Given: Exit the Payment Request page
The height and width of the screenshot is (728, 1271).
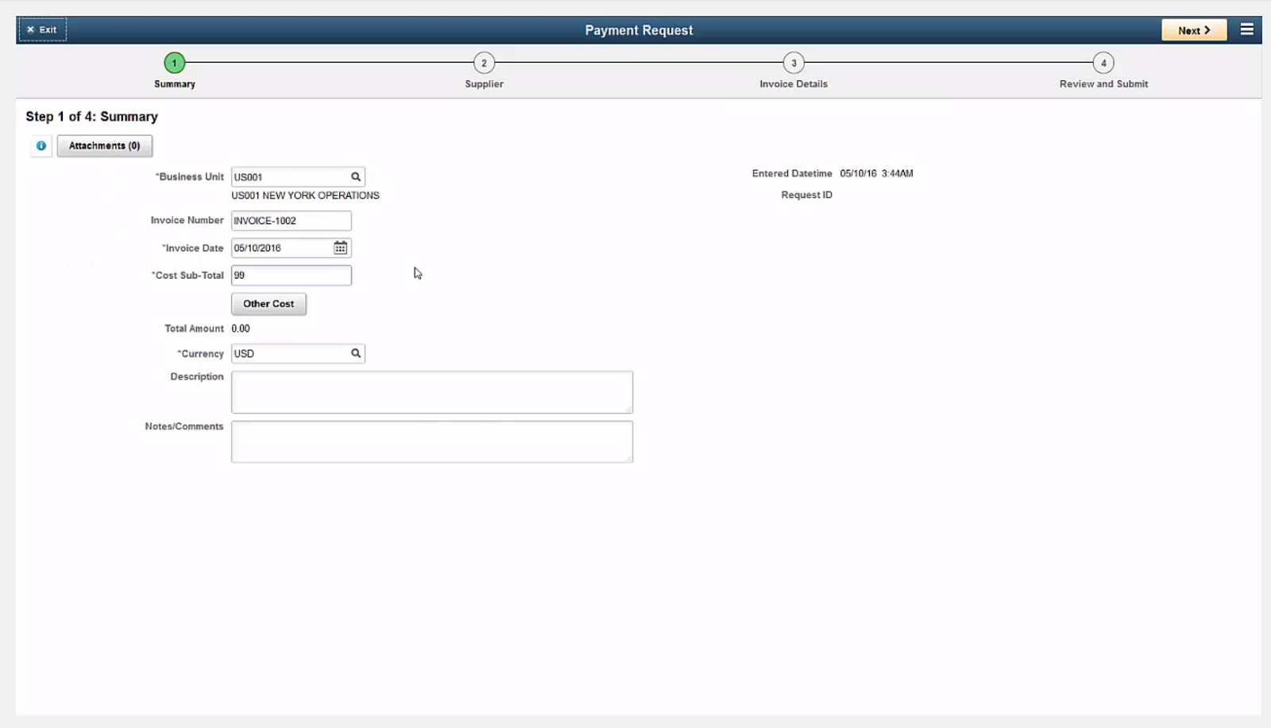Looking at the screenshot, I should (42, 29).
